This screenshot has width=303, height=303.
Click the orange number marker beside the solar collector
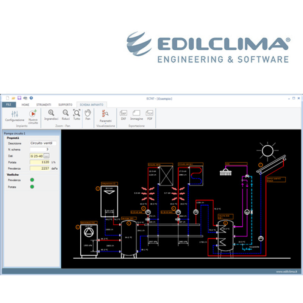261,165
